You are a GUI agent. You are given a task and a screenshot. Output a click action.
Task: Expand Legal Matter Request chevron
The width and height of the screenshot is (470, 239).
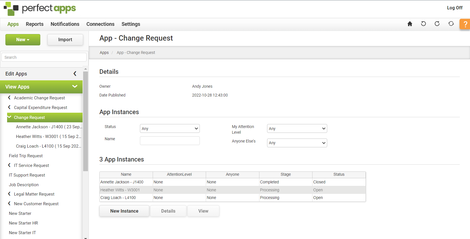pyautogui.click(x=9, y=194)
